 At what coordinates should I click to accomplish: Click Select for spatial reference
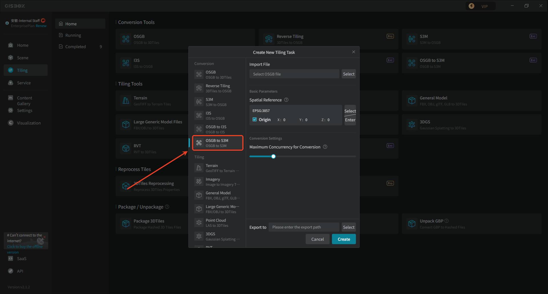[x=350, y=111]
